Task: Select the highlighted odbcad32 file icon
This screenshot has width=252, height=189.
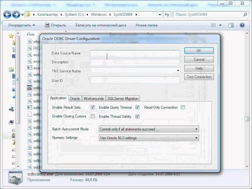Action: [30, 87]
